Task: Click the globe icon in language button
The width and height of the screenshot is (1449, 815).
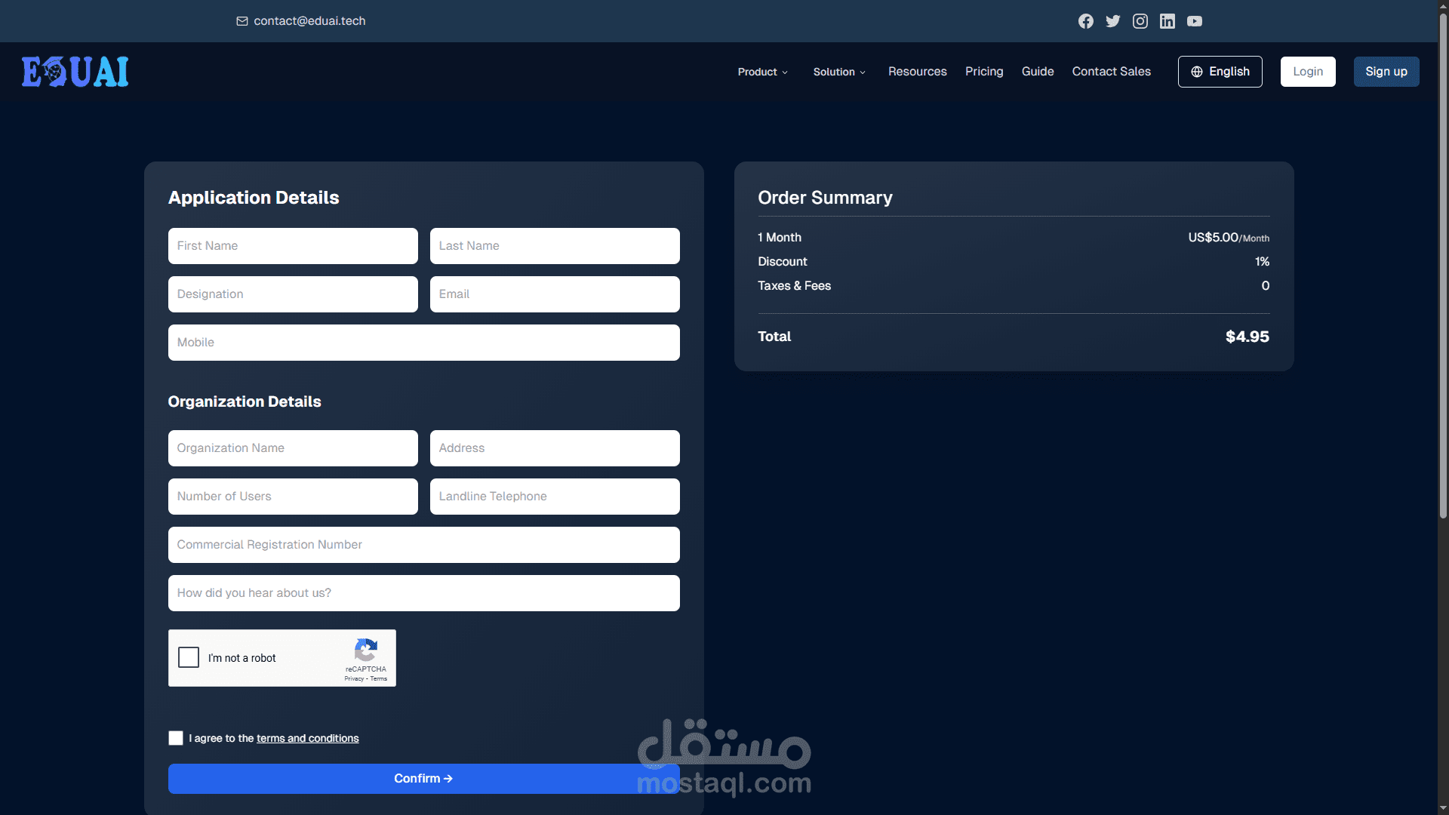Action: tap(1196, 72)
